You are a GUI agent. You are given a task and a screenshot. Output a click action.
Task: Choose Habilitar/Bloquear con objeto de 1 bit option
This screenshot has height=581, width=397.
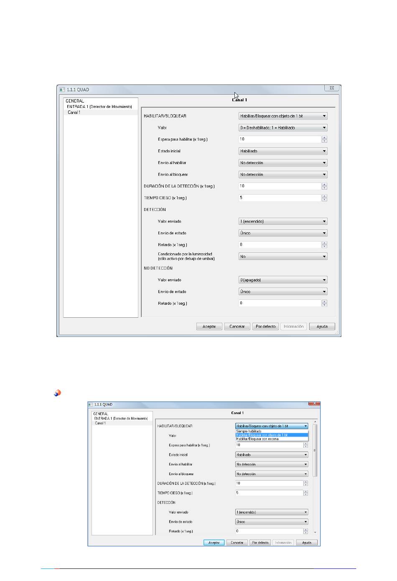pyautogui.click(x=272, y=435)
